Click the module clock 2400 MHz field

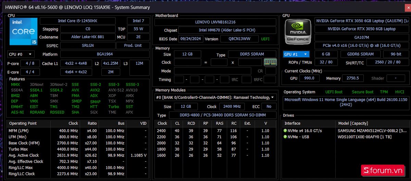[232, 106]
